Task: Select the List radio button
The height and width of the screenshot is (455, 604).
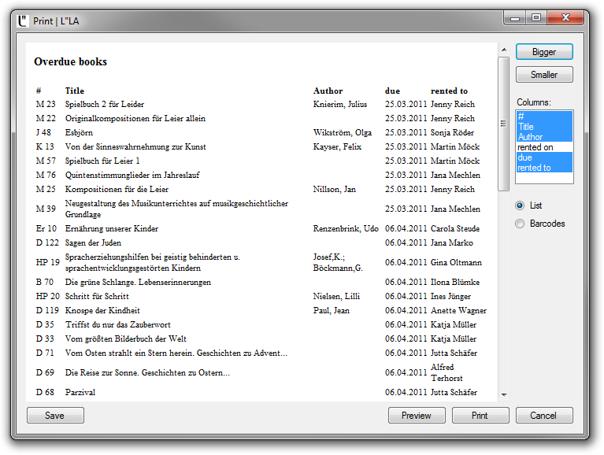Action: tap(520, 205)
